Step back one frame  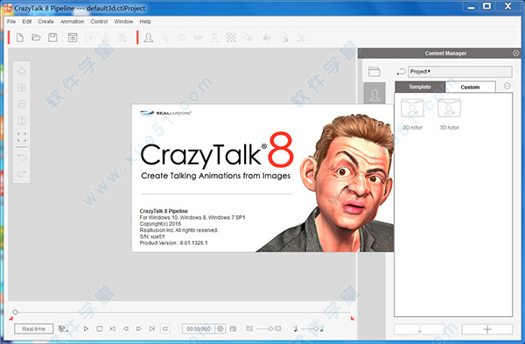(126, 329)
